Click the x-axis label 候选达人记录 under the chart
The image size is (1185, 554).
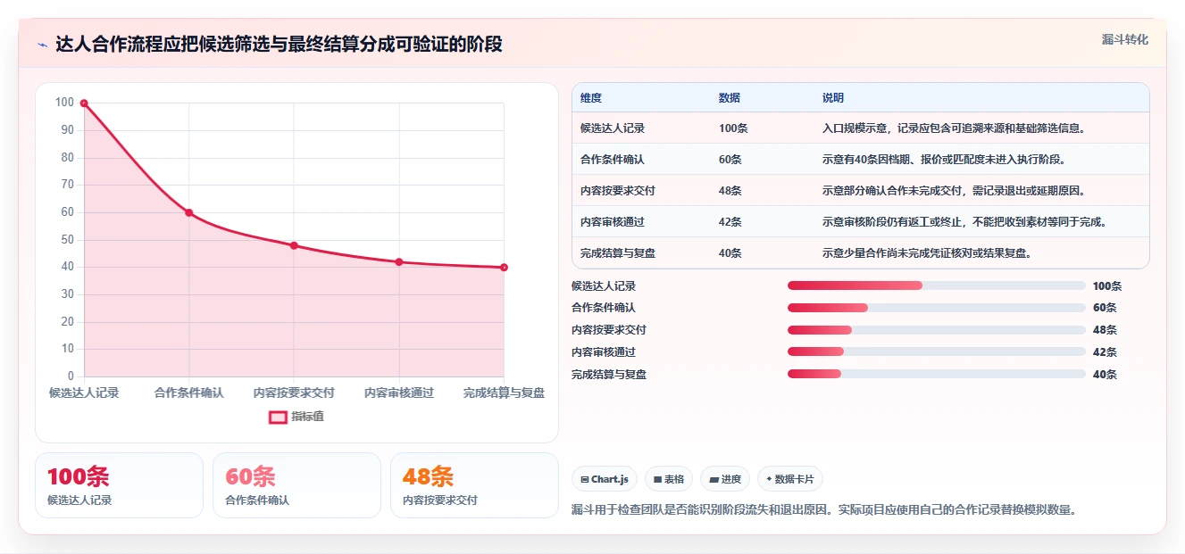click(x=84, y=393)
